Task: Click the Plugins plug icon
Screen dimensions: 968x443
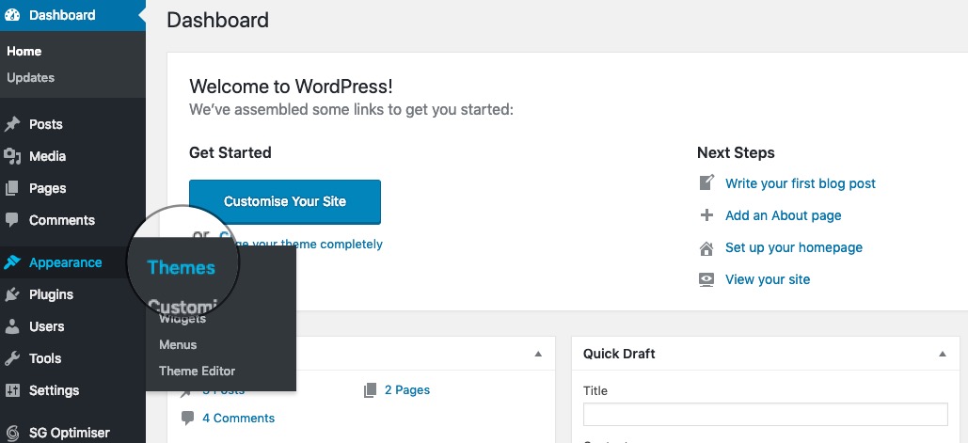Action: [x=12, y=294]
